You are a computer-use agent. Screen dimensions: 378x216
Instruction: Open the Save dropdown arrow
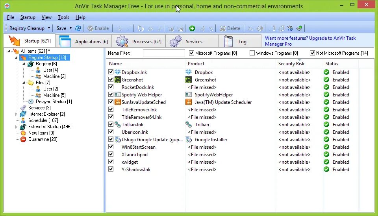point(70,28)
